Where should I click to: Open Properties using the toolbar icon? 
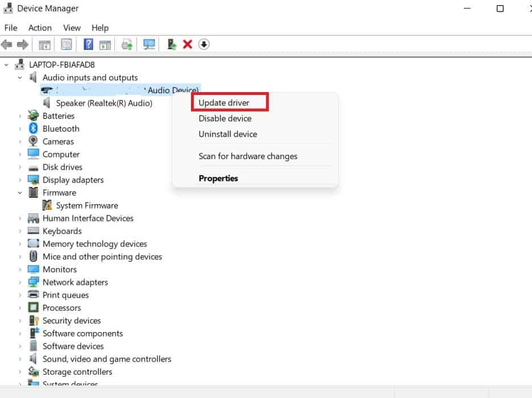(x=66, y=44)
